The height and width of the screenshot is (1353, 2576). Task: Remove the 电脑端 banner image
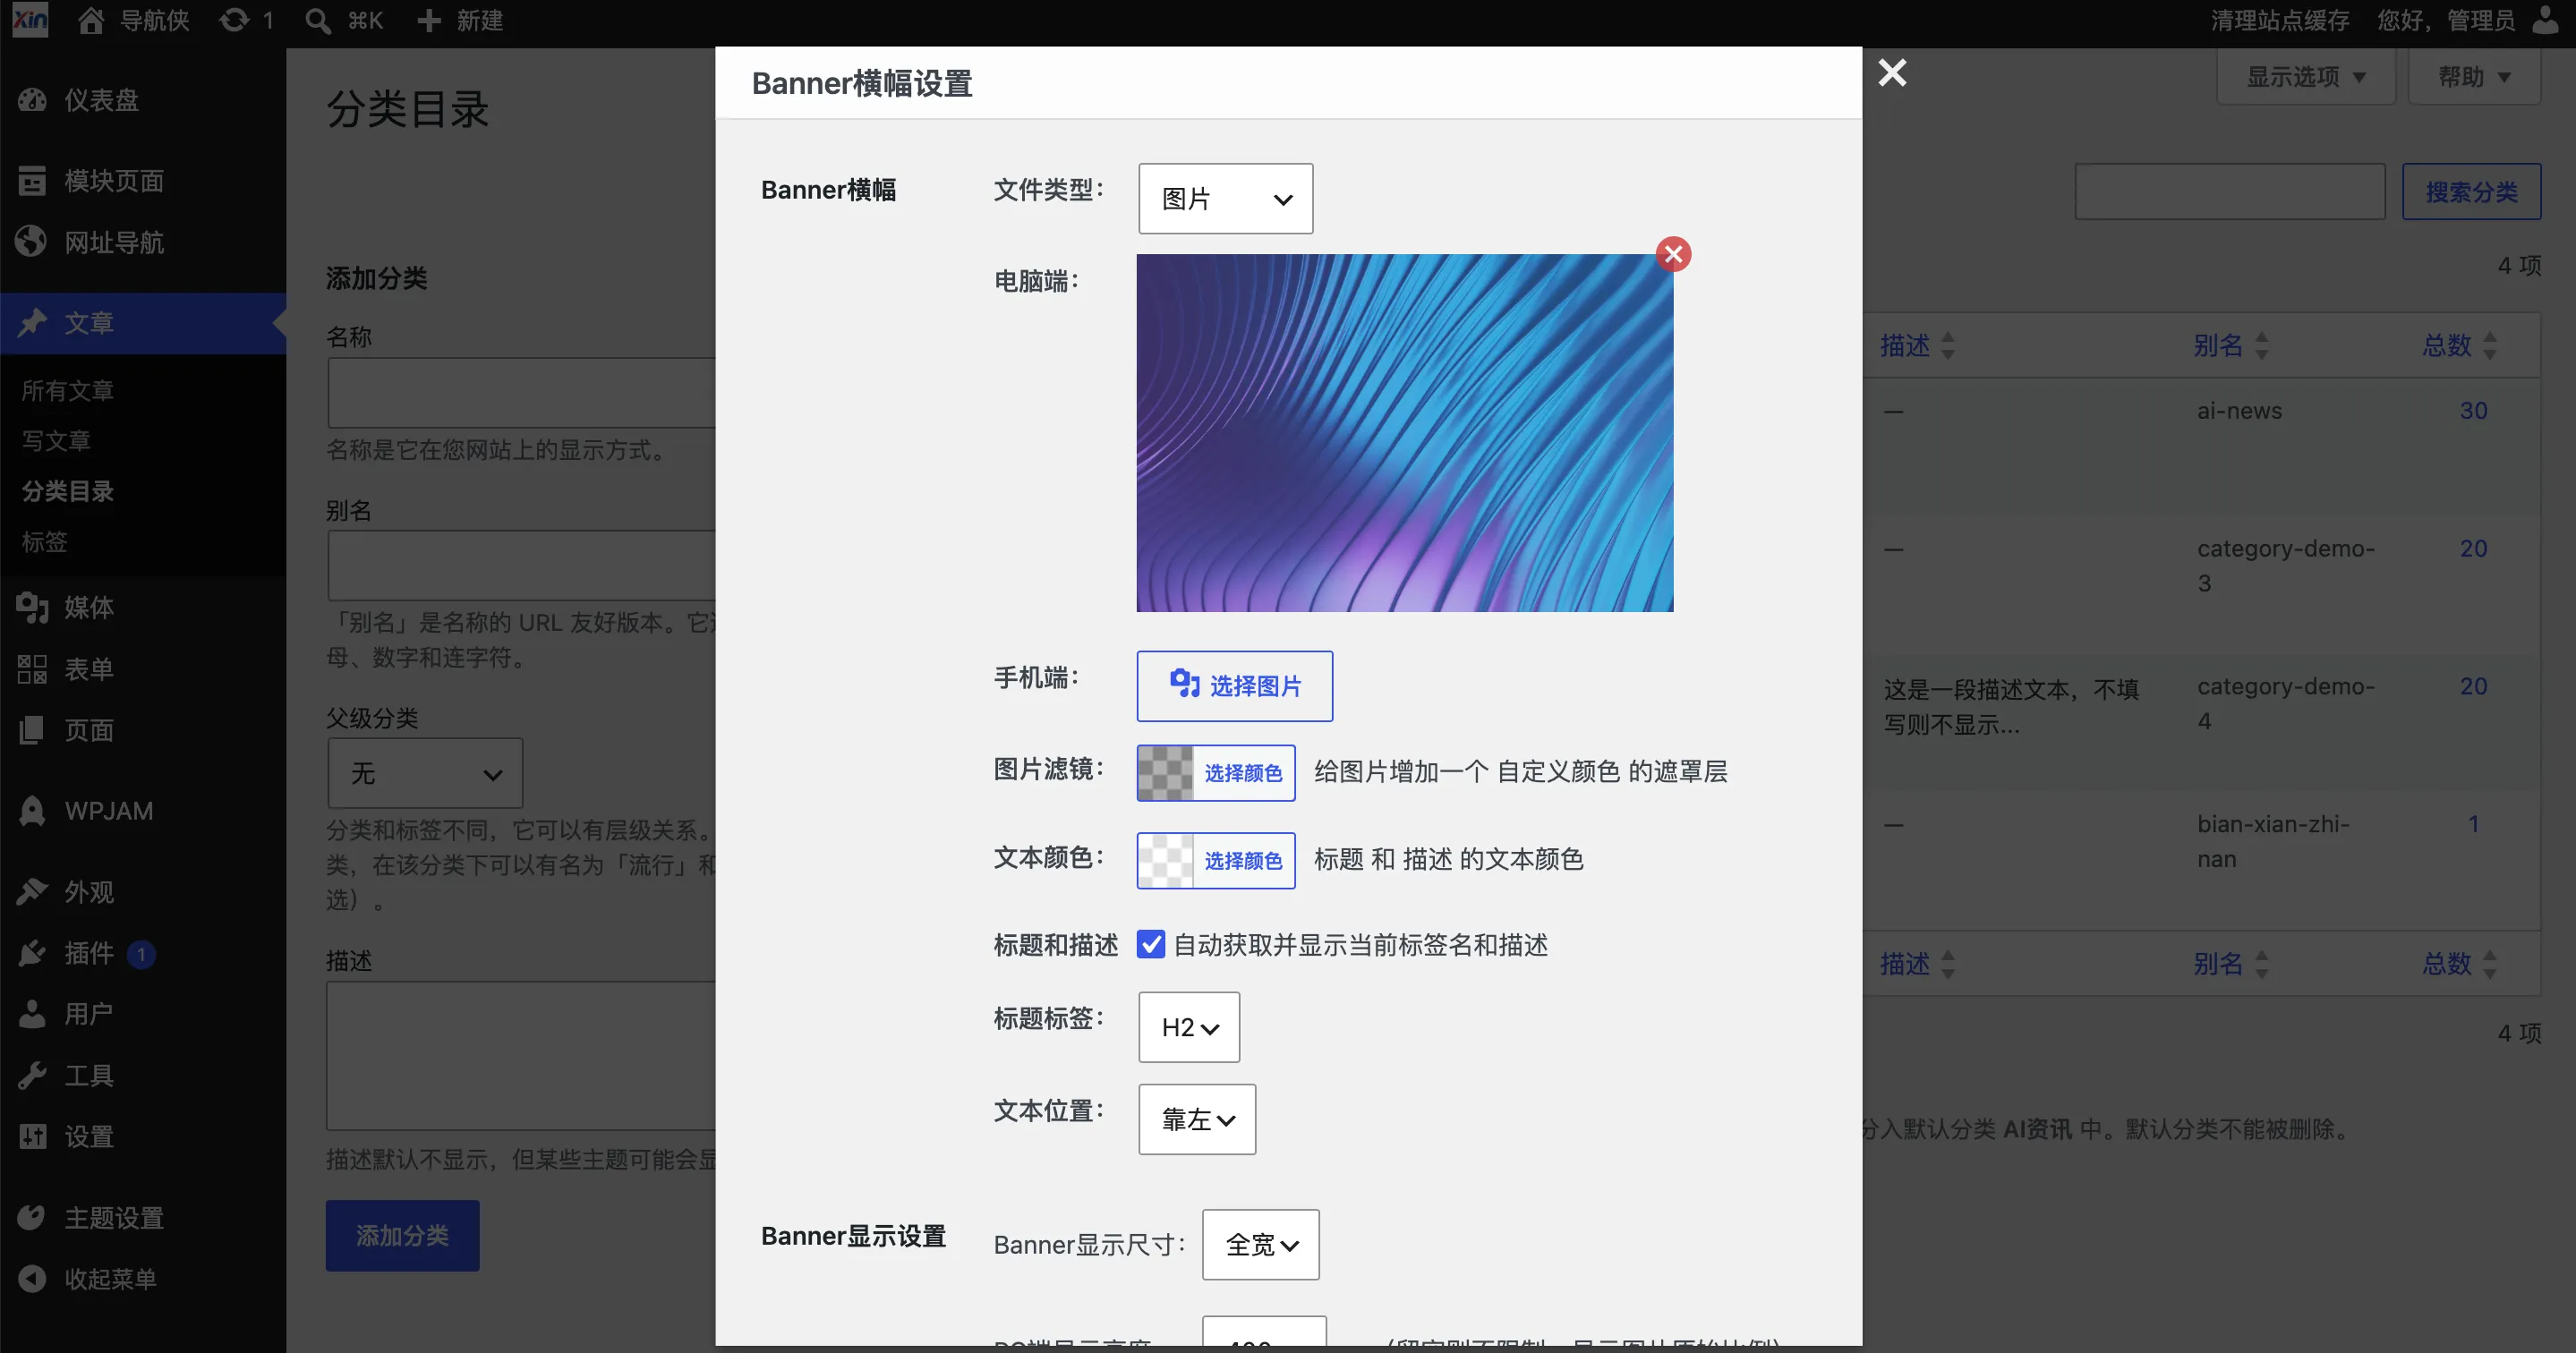1673,254
